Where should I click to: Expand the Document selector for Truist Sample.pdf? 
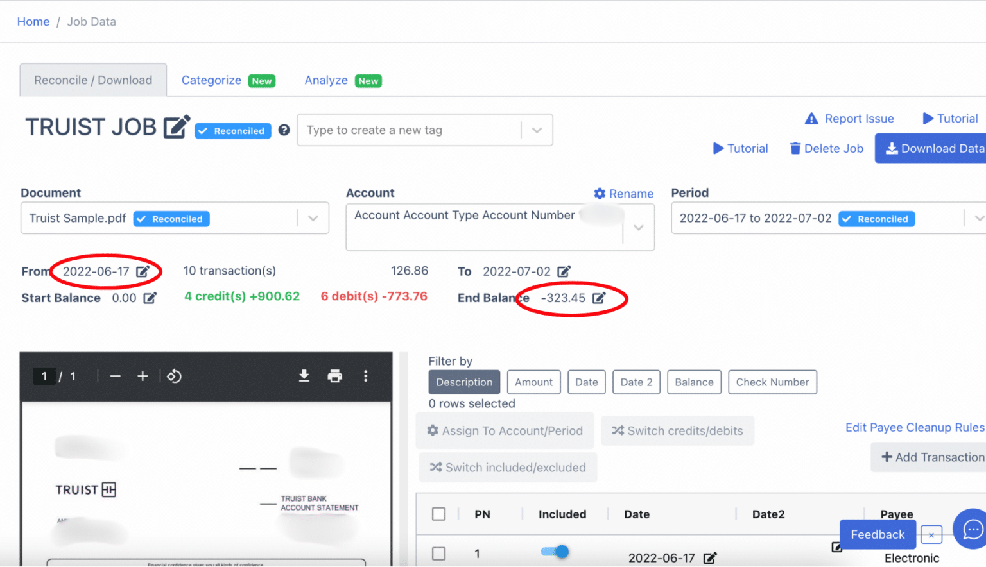(313, 218)
